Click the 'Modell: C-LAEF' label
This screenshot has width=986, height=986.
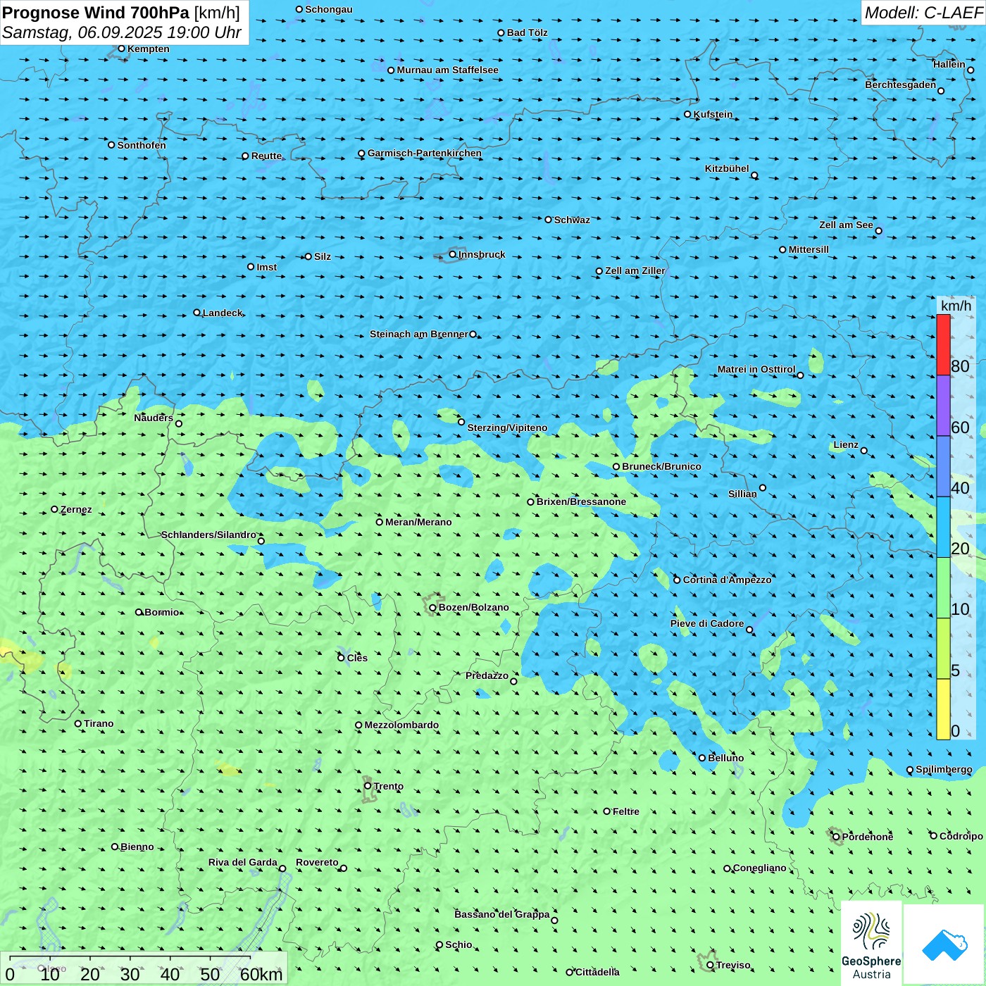(923, 13)
